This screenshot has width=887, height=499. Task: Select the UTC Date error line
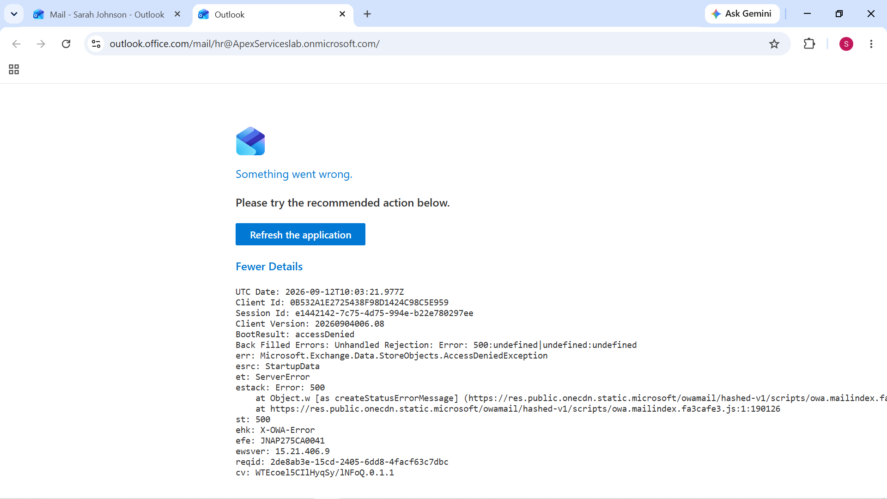point(320,292)
